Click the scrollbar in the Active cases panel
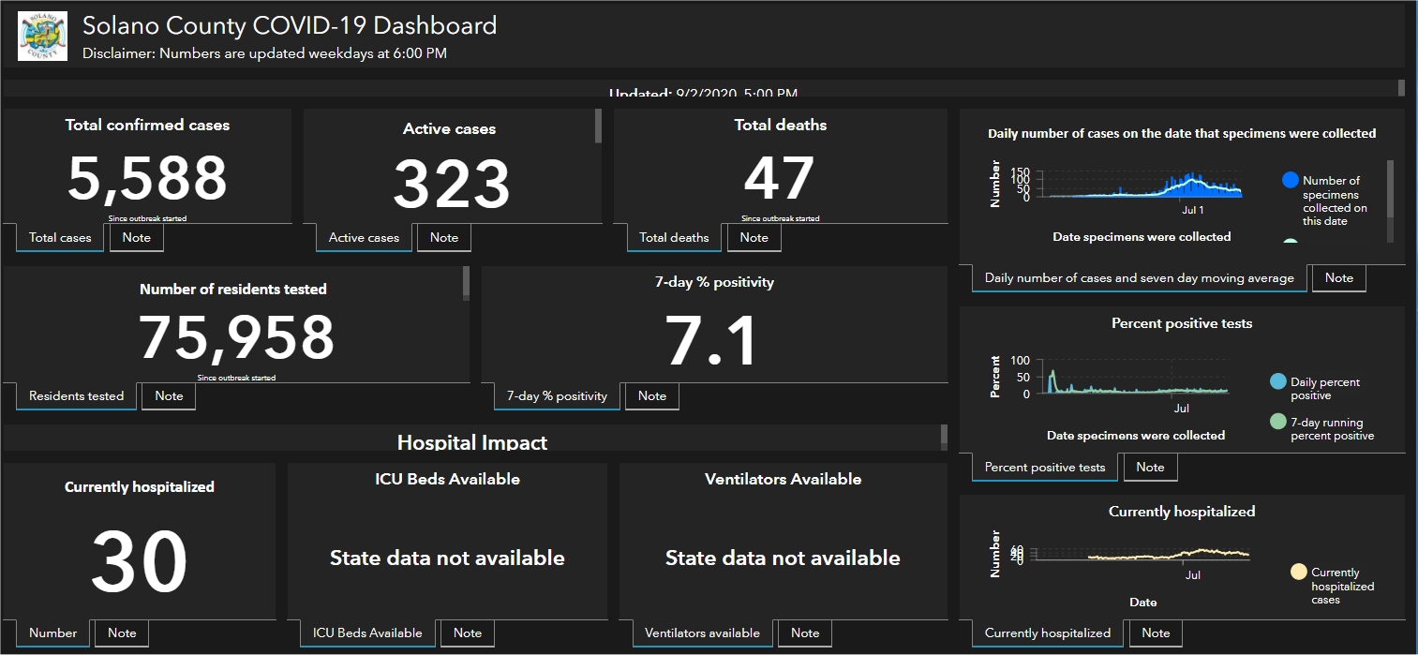This screenshot has width=1418, height=655. (598, 127)
